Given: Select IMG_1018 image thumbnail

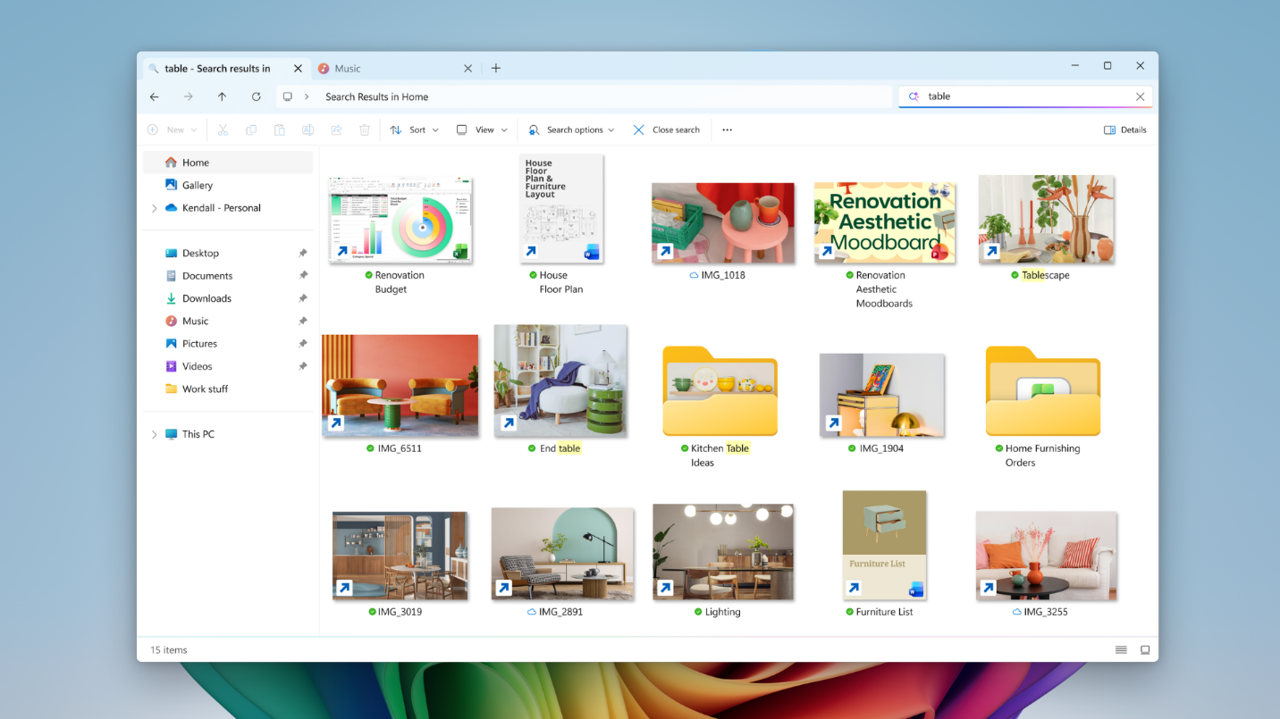Looking at the screenshot, I should 723,222.
